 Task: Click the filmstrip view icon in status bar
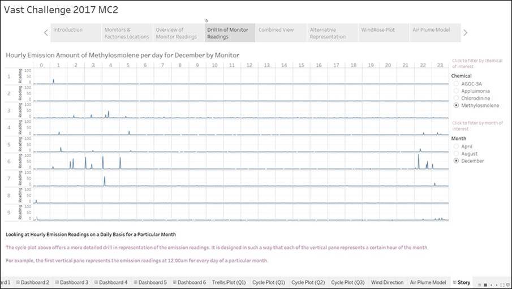tap(485, 285)
